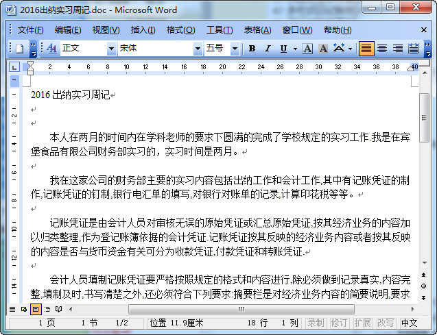Click 中文 language indicator in status bar
This screenshot has width=437, height=335.
click(410, 323)
